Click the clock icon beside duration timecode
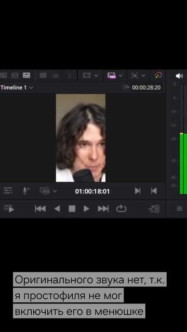Image resolution: width=187 pixels, height=332 pixels. pyautogui.click(x=126, y=88)
